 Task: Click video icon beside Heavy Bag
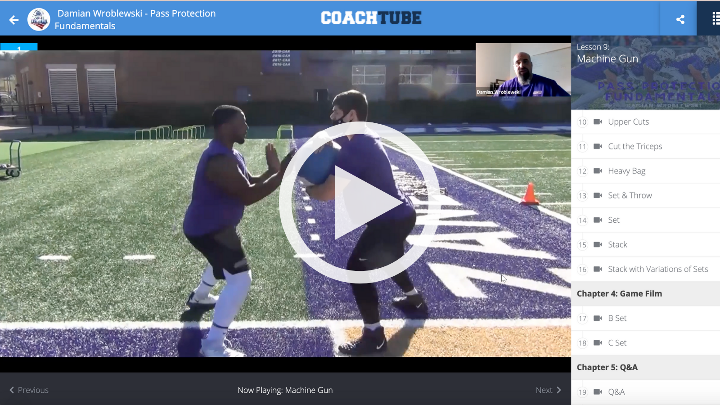(598, 171)
